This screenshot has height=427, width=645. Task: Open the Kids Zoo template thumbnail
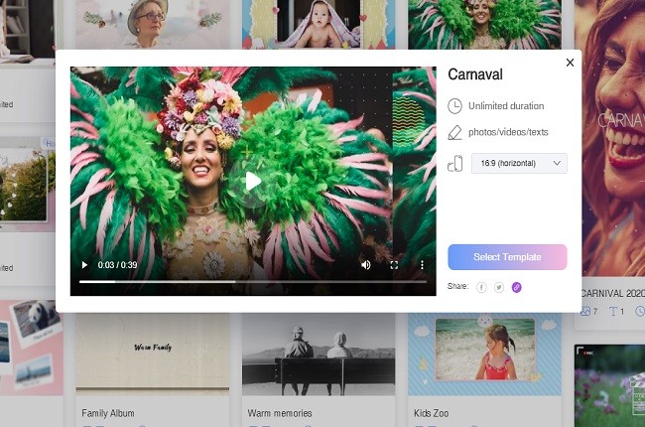484,355
